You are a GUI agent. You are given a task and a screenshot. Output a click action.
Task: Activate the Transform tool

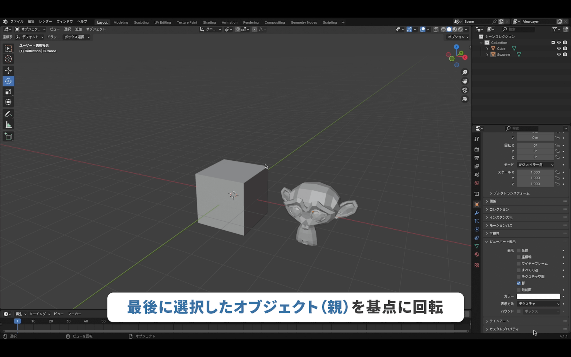(x=8, y=102)
